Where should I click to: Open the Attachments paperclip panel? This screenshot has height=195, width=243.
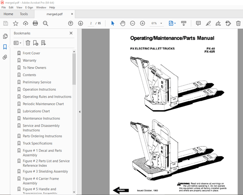pos(5,57)
